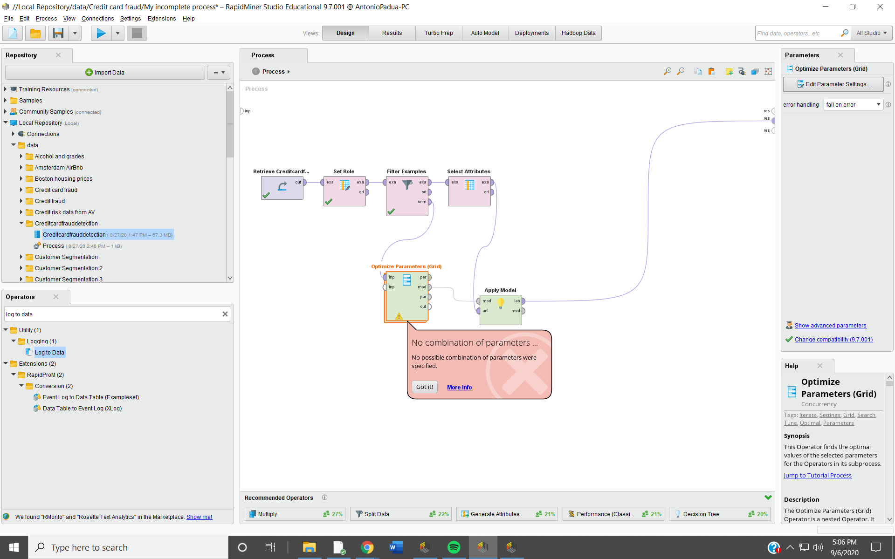
Task: Open Google Chrome from the taskbar
Action: coord(367,547)
